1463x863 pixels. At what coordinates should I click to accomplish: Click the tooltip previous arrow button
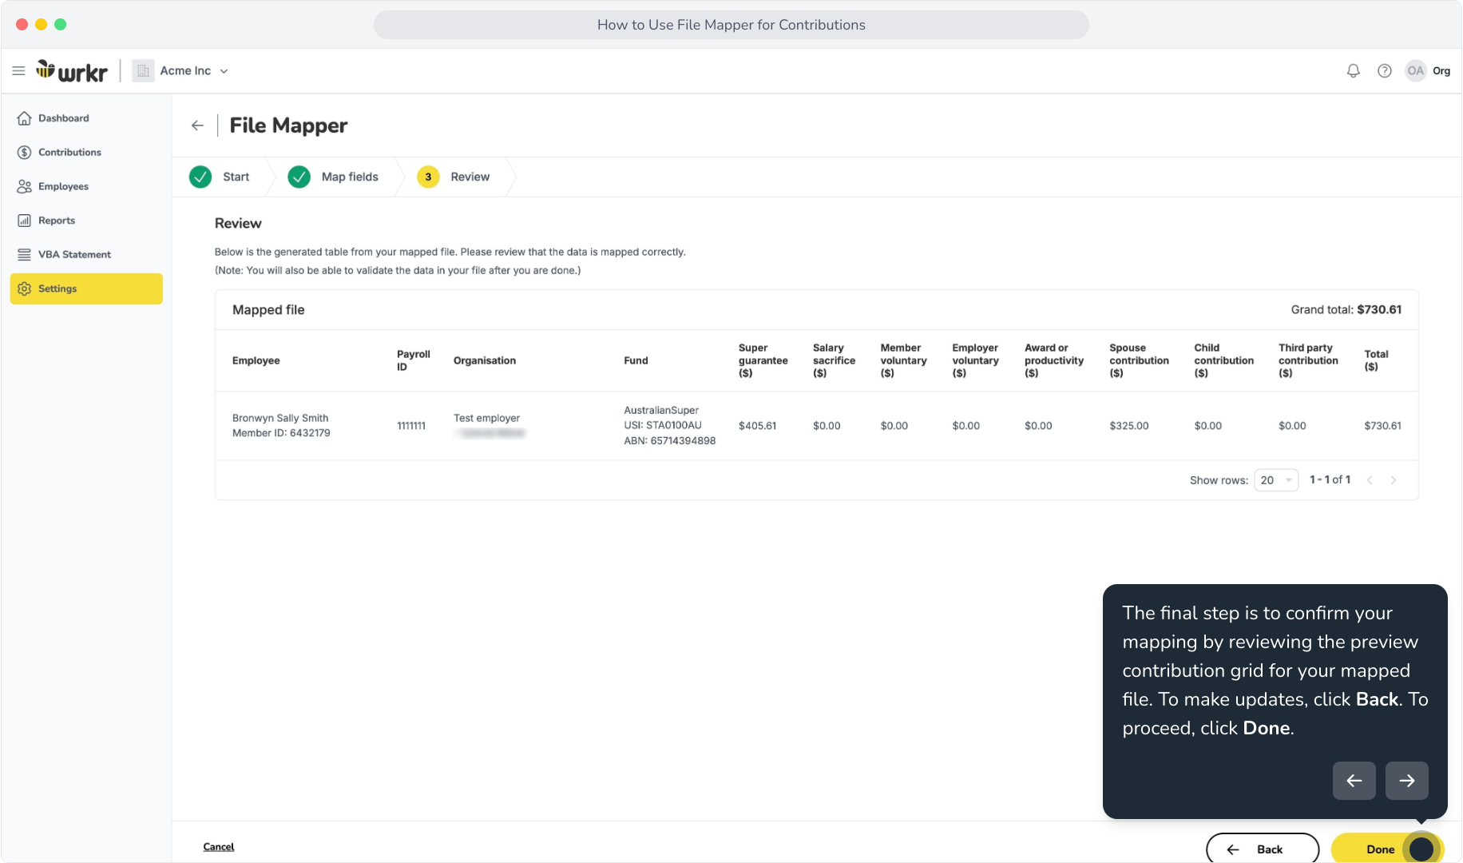point(1354,781)
